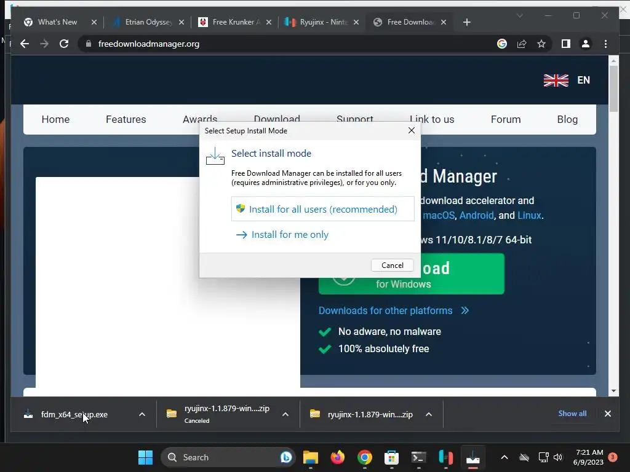Open the Forum nav item
The width and height of the screenshot is (630, 472).
point(506,119)
